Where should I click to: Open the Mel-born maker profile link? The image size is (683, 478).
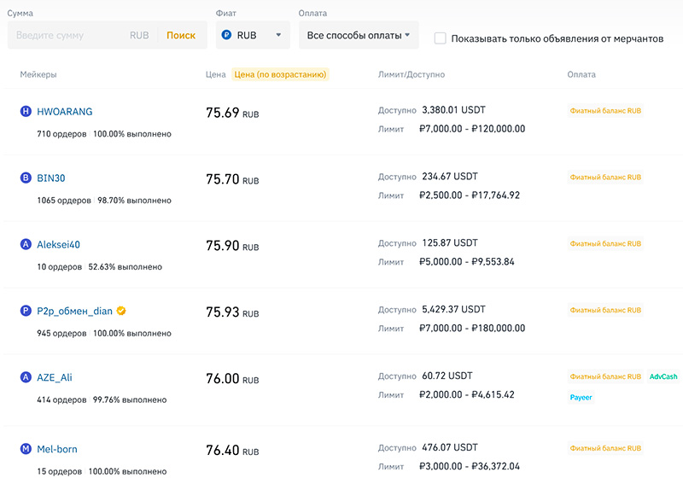pos(57,449)
